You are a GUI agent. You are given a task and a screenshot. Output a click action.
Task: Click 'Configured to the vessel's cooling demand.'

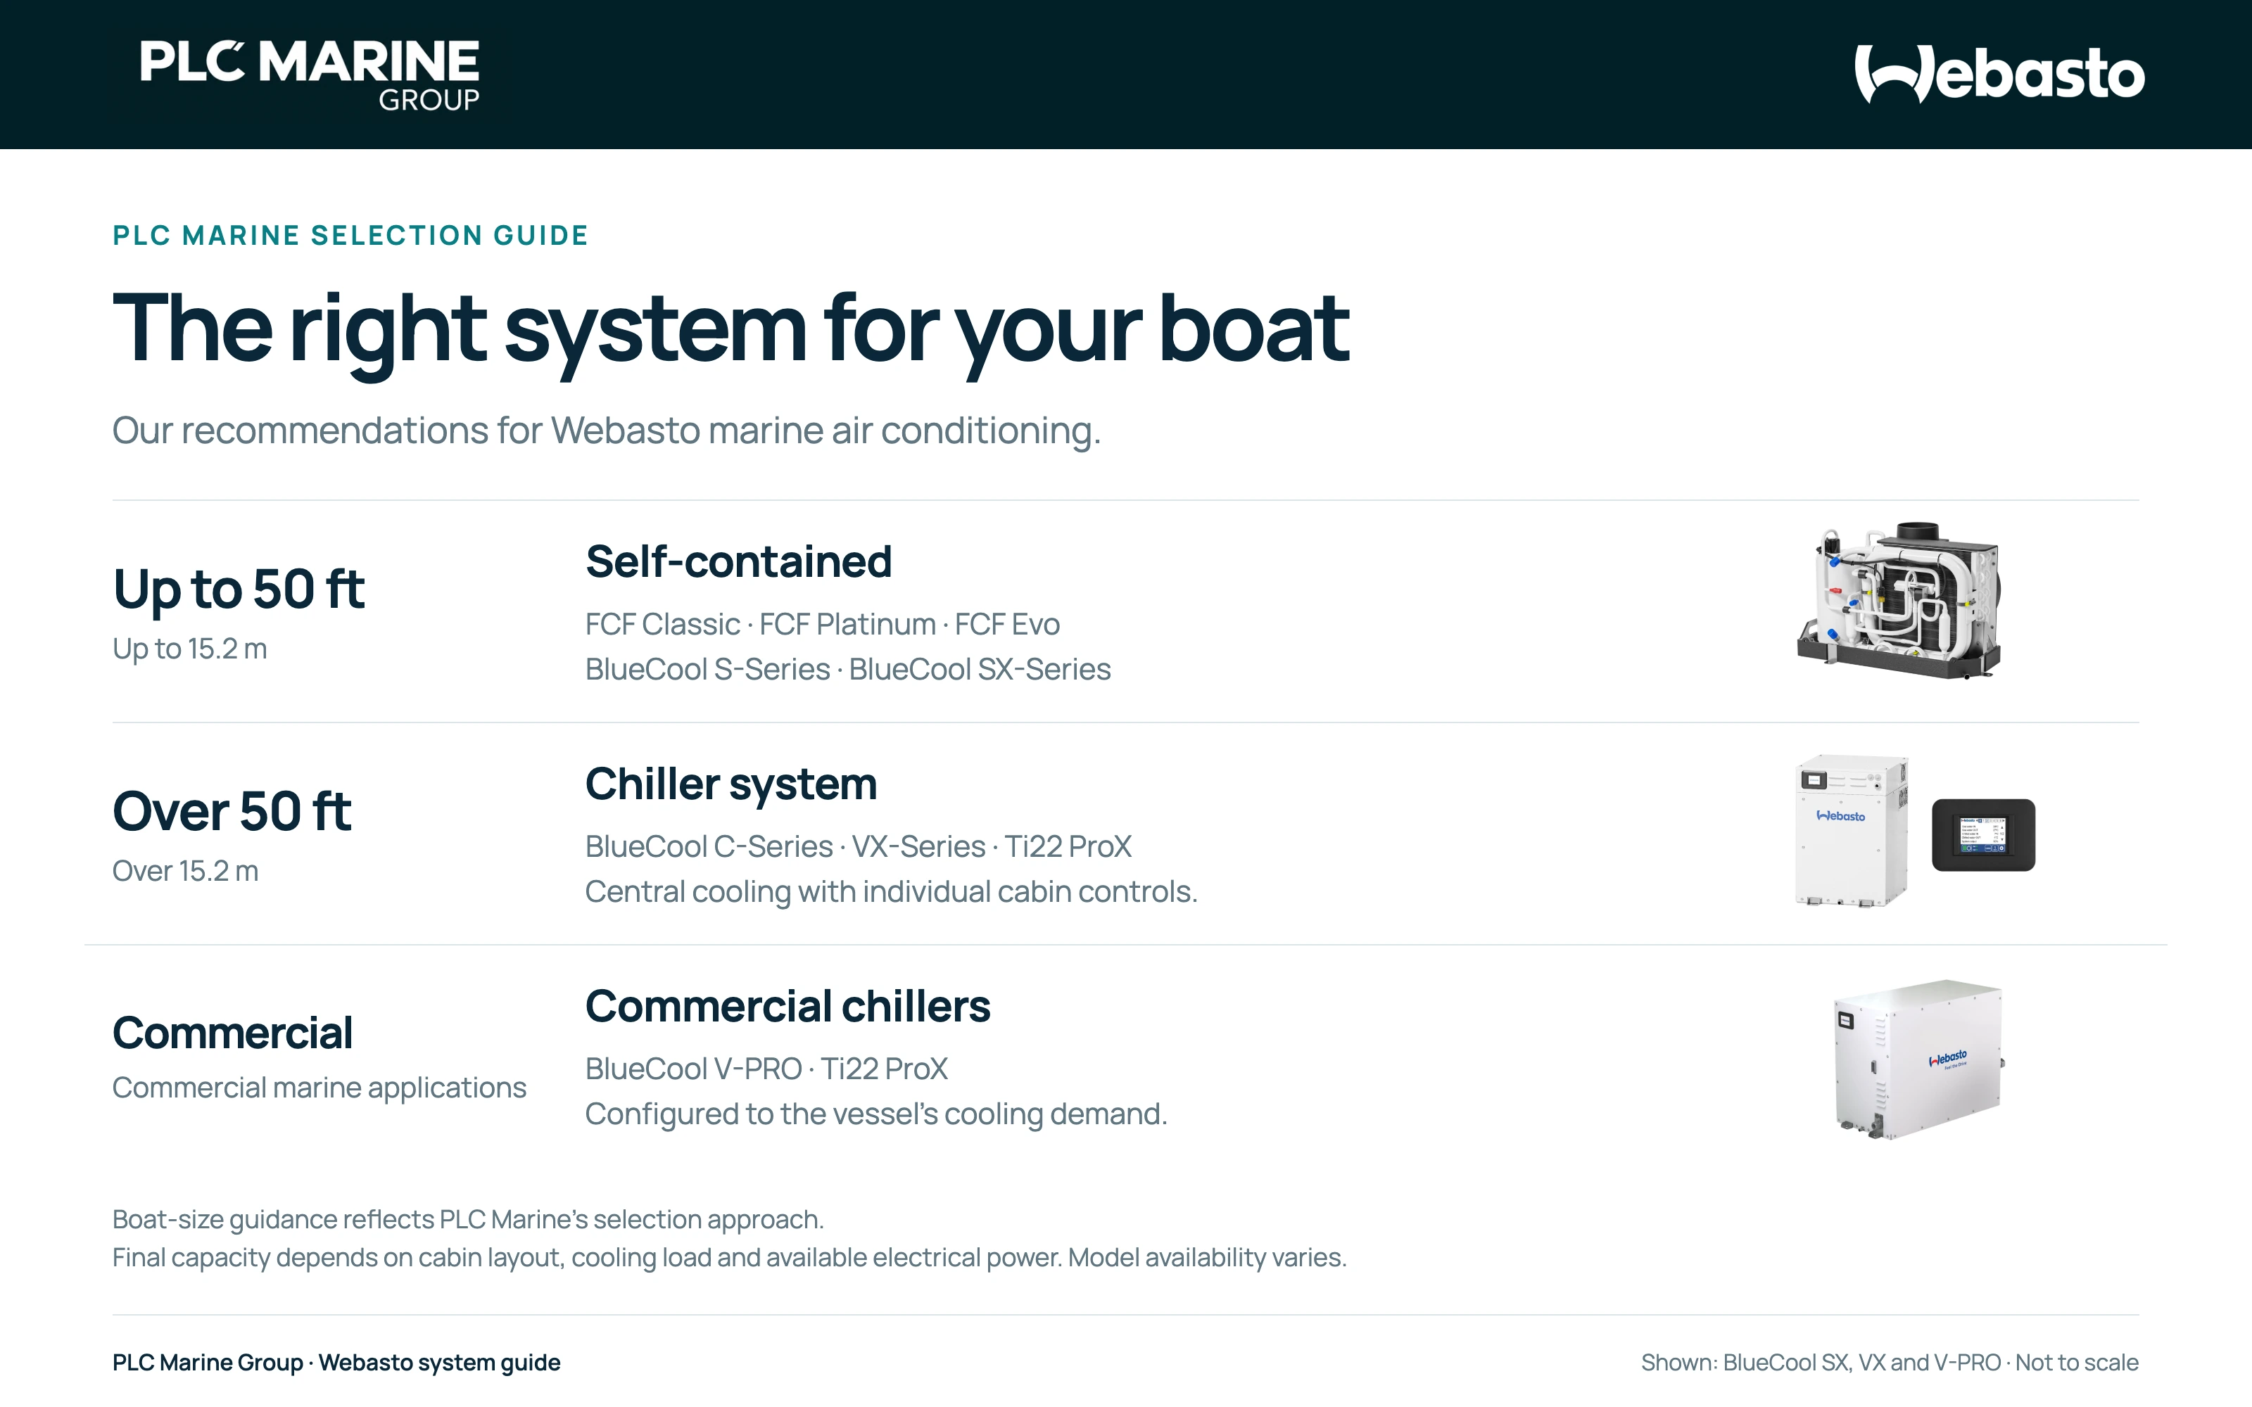[875, 1115]
